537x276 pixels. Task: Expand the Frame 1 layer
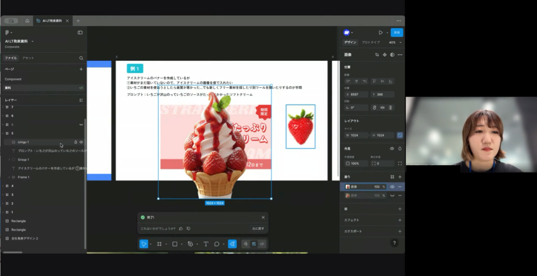point(9,177)
